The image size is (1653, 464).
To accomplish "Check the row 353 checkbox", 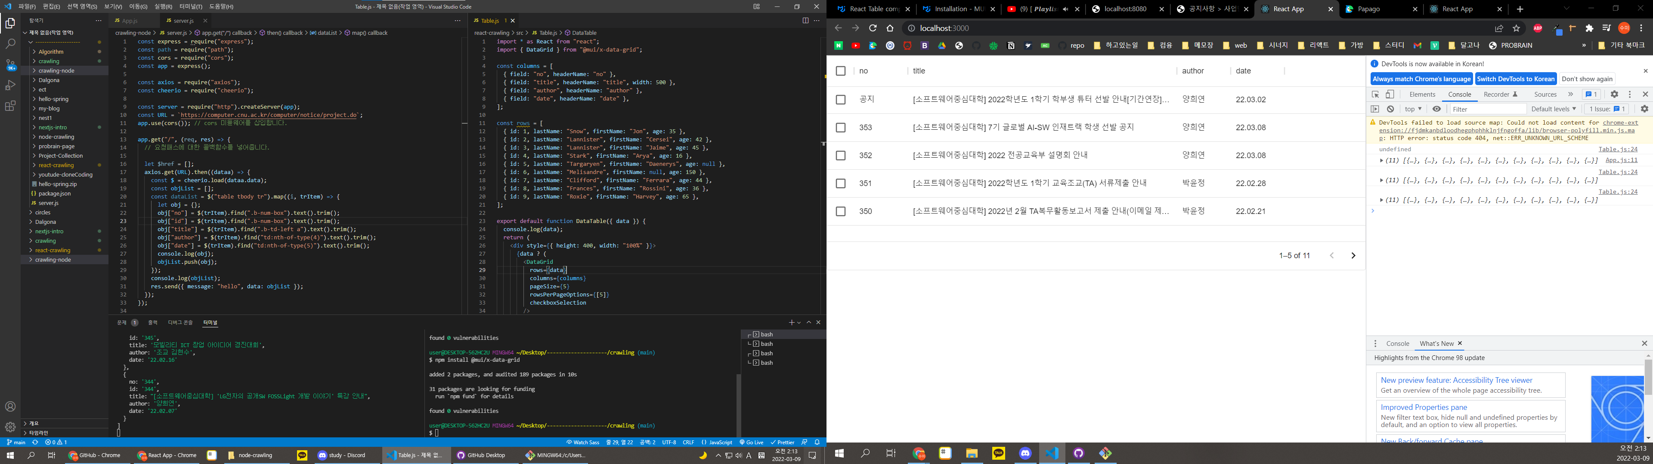I will [841, 128].
